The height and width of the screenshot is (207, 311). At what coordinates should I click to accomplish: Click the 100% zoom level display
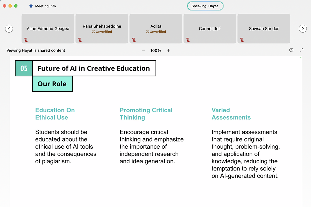tap(156, 50)
